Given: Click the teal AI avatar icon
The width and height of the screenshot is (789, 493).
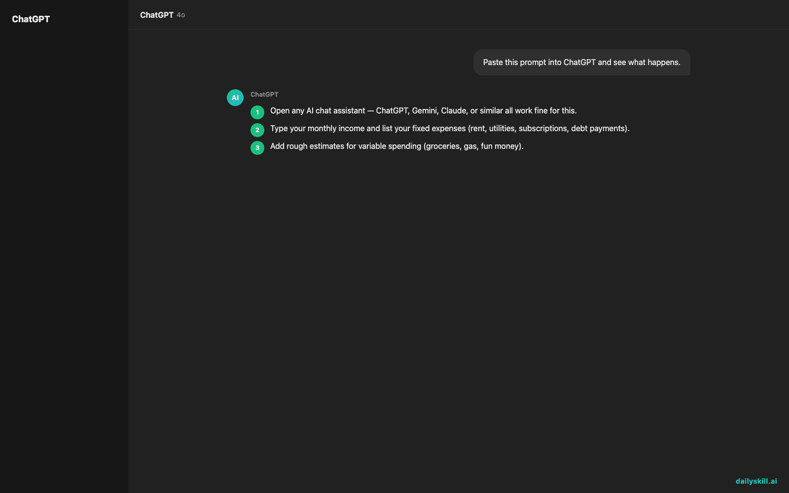Looking at the screenshot, I should (235, 98).
